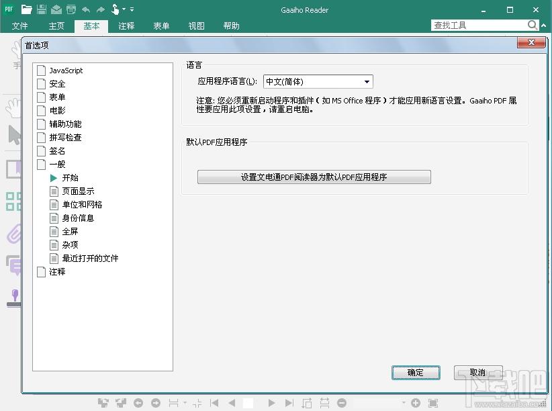Select 身份信息 in the tree
Viewport: 552px width, 411px height.
78,218
